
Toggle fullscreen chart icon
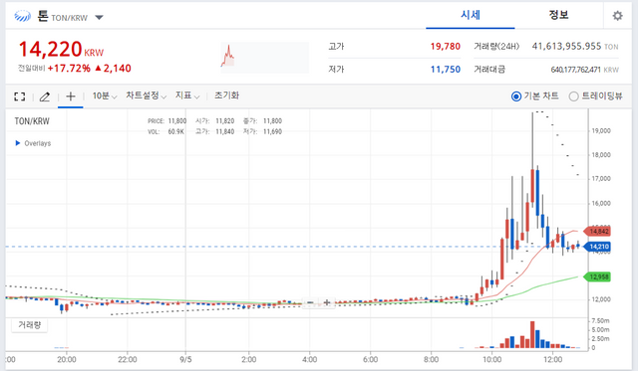click(20, 96)
